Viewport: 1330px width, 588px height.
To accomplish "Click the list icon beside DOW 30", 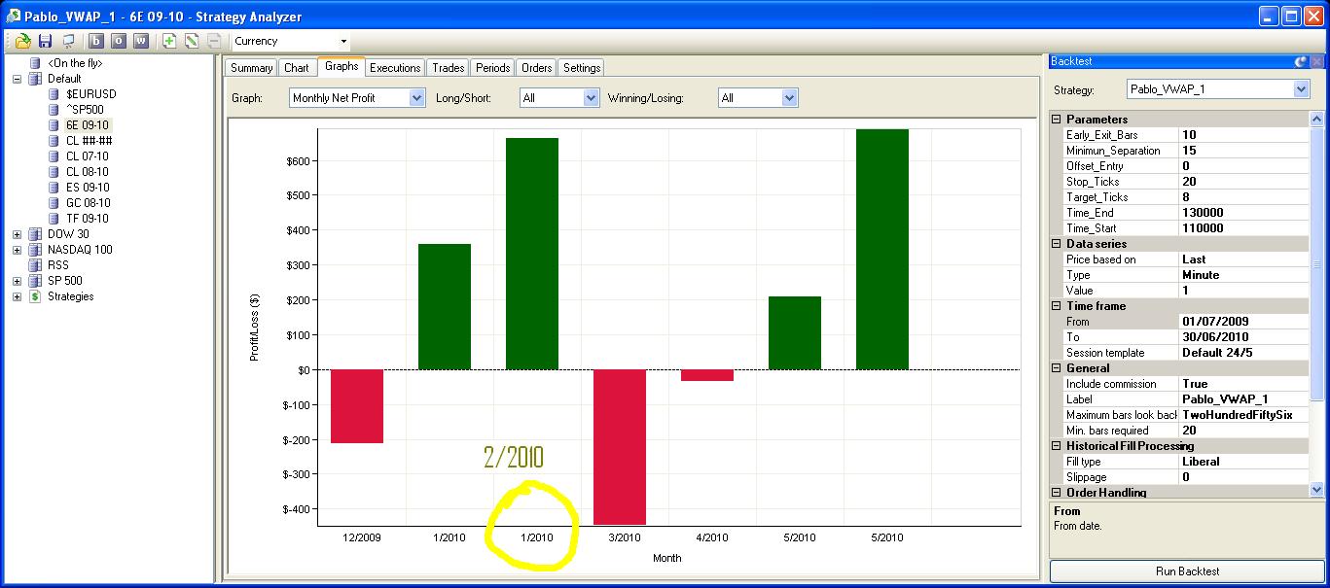I will click(x=35, y=234).
